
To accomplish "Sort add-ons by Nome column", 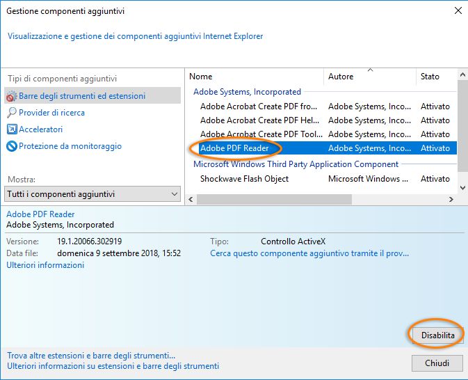I will click(255, 77).
